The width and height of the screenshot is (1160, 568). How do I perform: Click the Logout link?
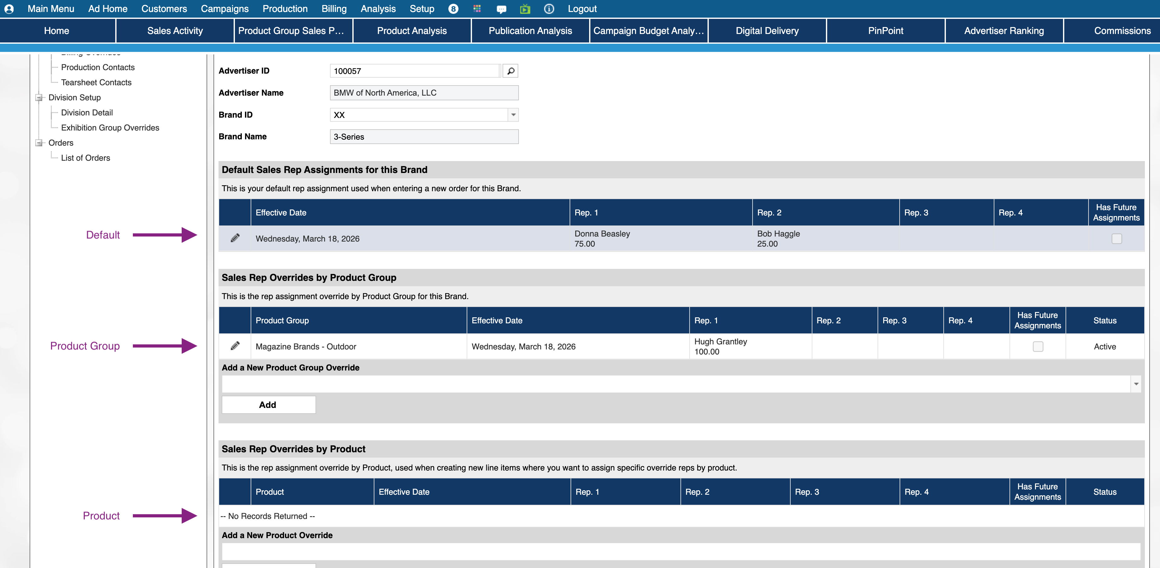coord(582,9)
